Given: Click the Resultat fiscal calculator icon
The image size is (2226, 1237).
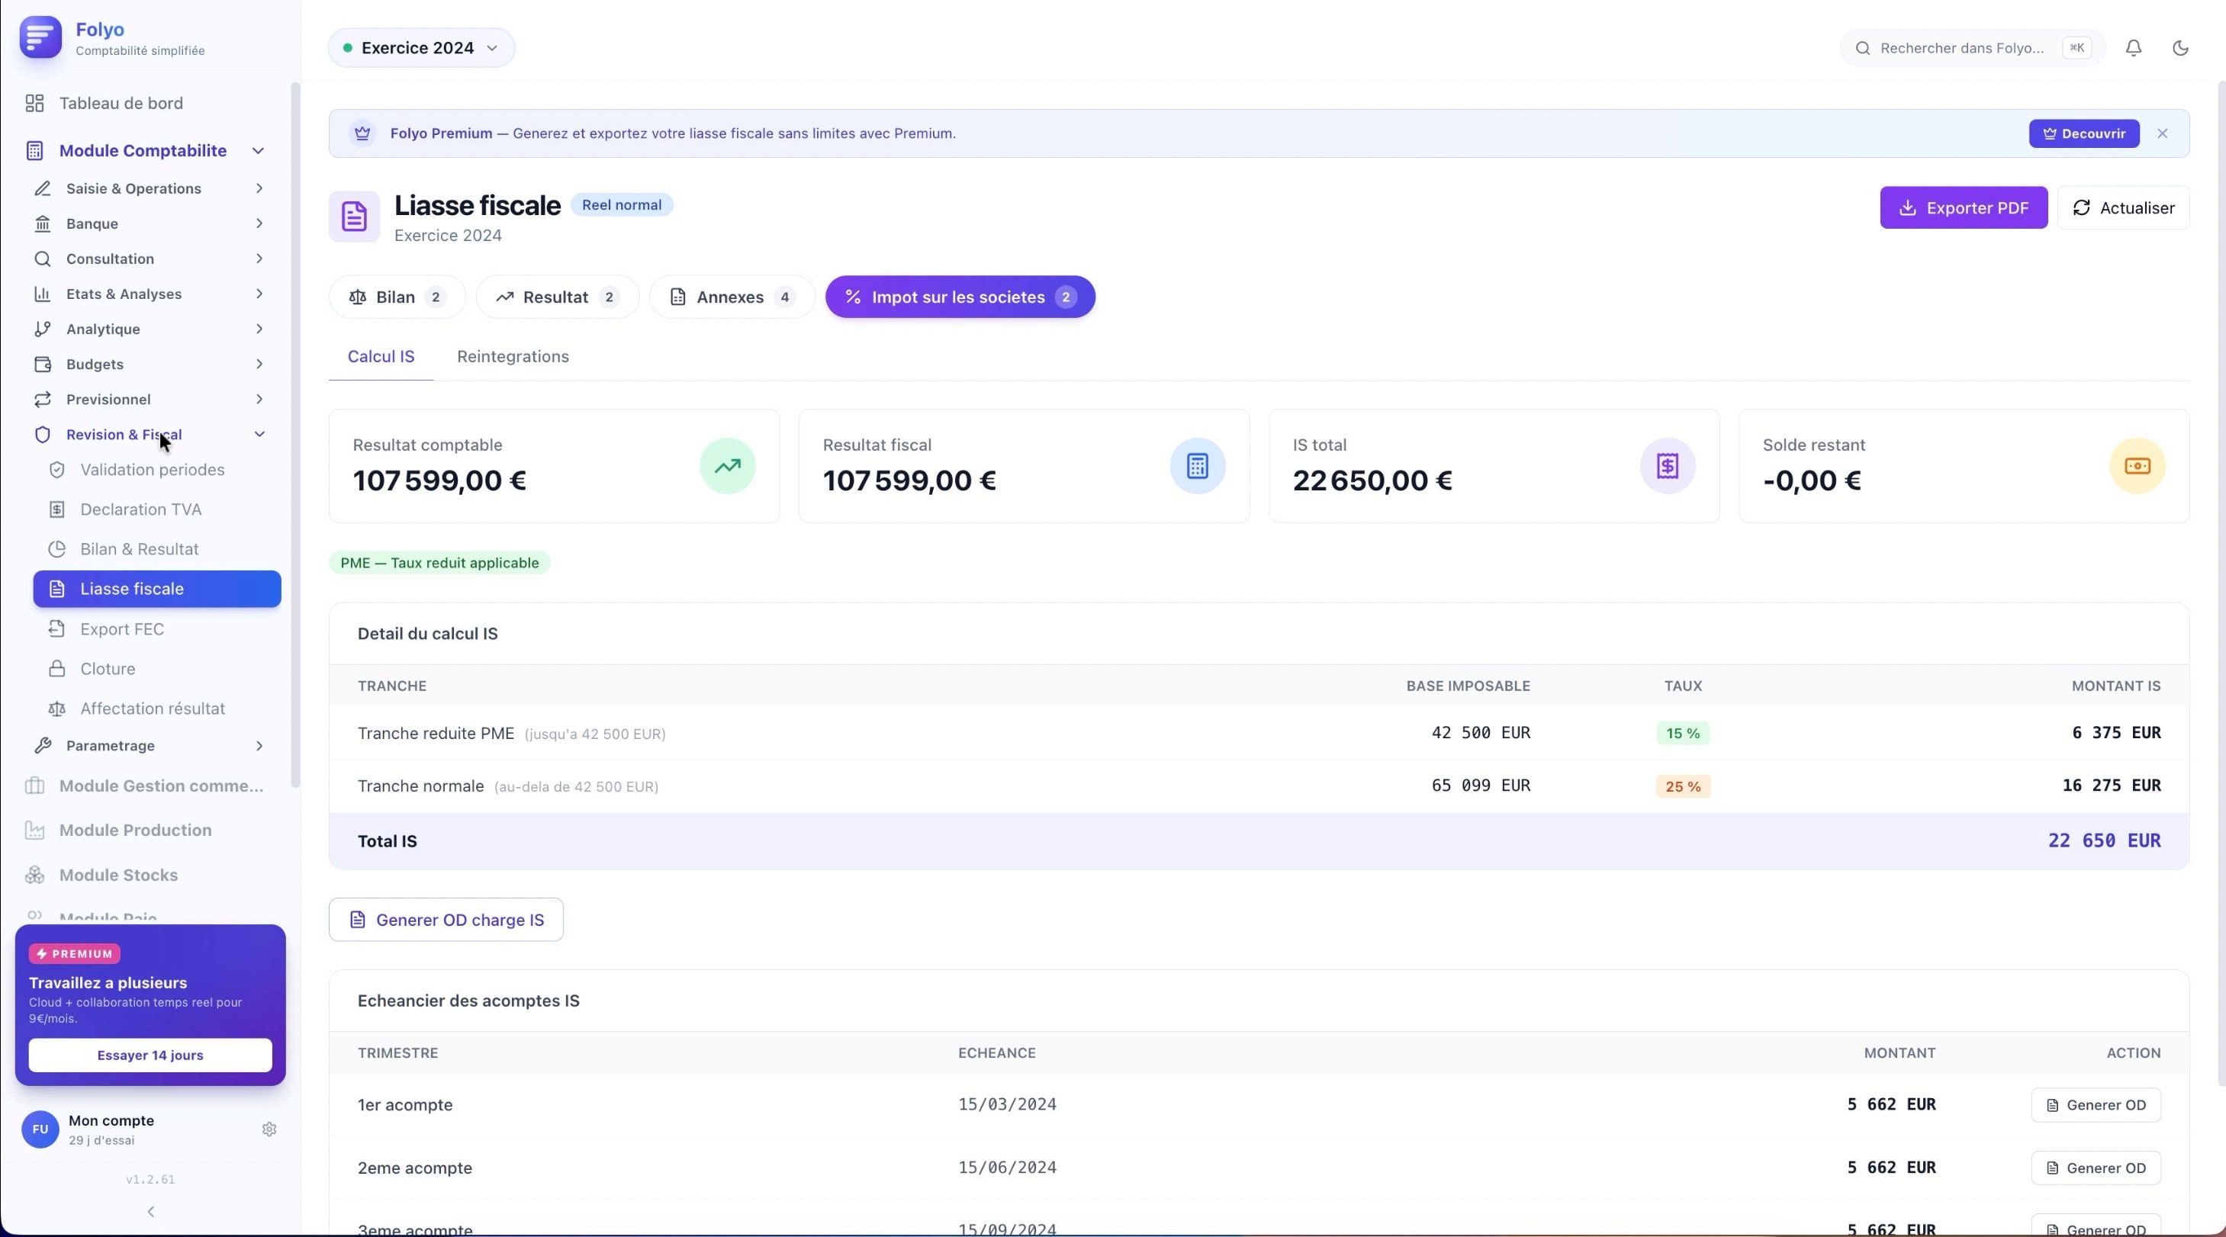Looking at the screenshot, I should [1197, 467].
